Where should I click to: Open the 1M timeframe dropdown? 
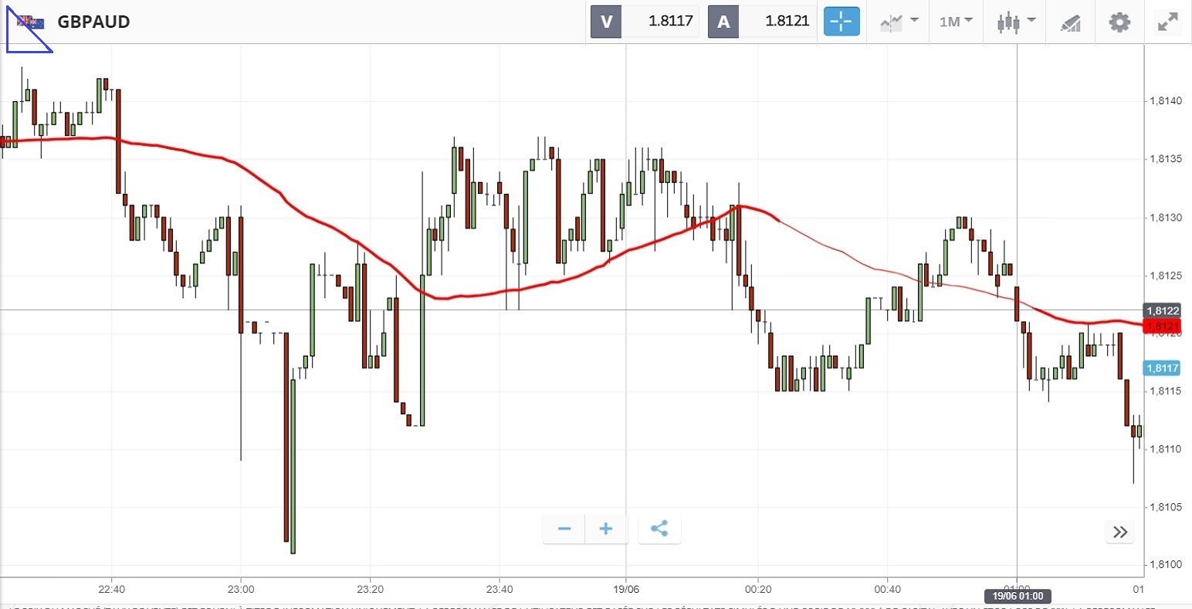[956, 22]
